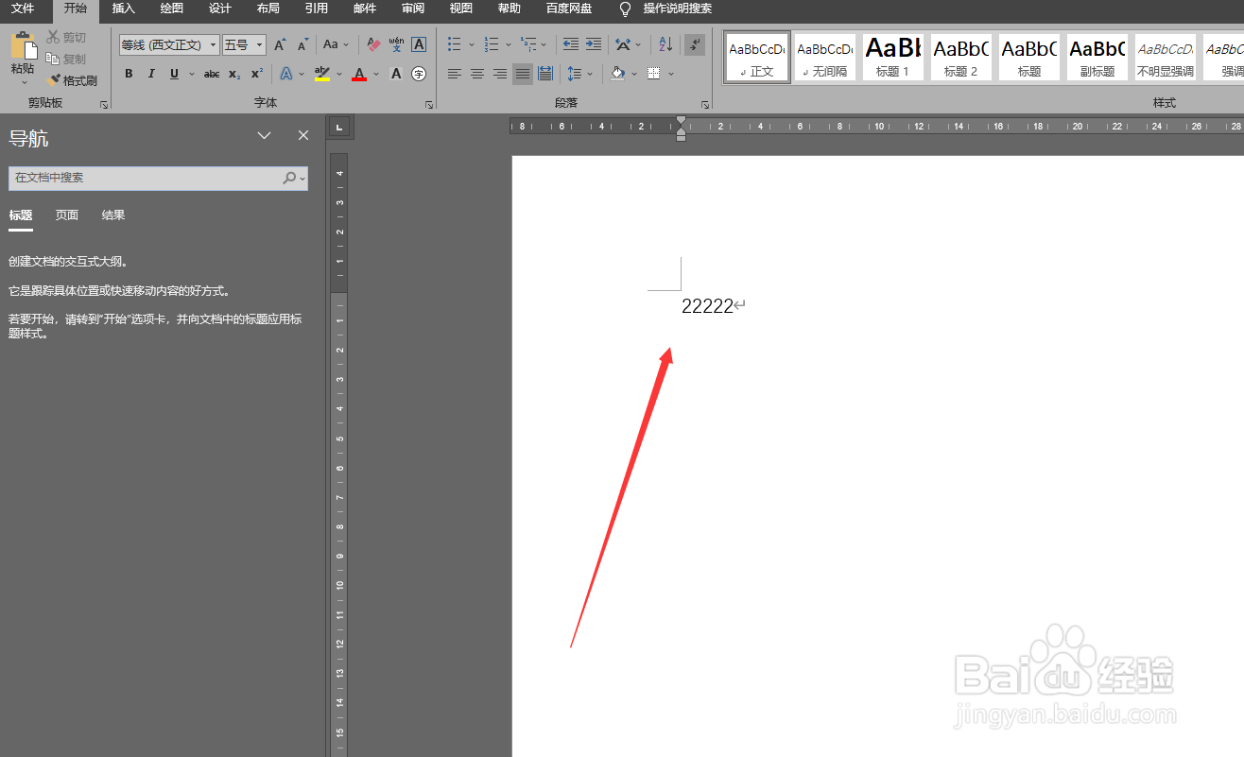Click the search magnifier in navigation pane
1244x757 pixels.
point(290,178)
